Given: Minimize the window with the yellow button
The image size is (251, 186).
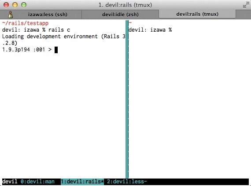Looking at the screenshot, I should (15, 5).
